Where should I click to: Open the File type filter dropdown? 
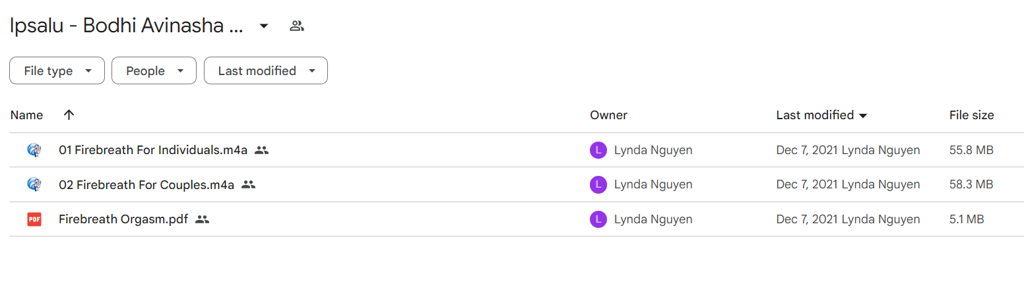[x=57, y=70]
